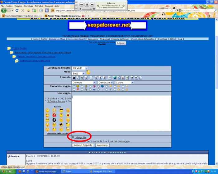Open Tutti i Forum link
The height and width of the screenshot is (174, 218).
pyautogui.click(x=19, y=48)
